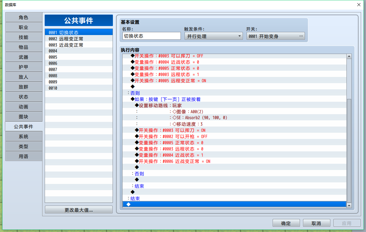The image size is (366, 232).
Task: Select common event 0003 近战变正常
Action: tap(79, 45)
